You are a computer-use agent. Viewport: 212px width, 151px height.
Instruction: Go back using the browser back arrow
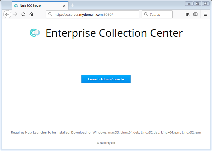7,14
